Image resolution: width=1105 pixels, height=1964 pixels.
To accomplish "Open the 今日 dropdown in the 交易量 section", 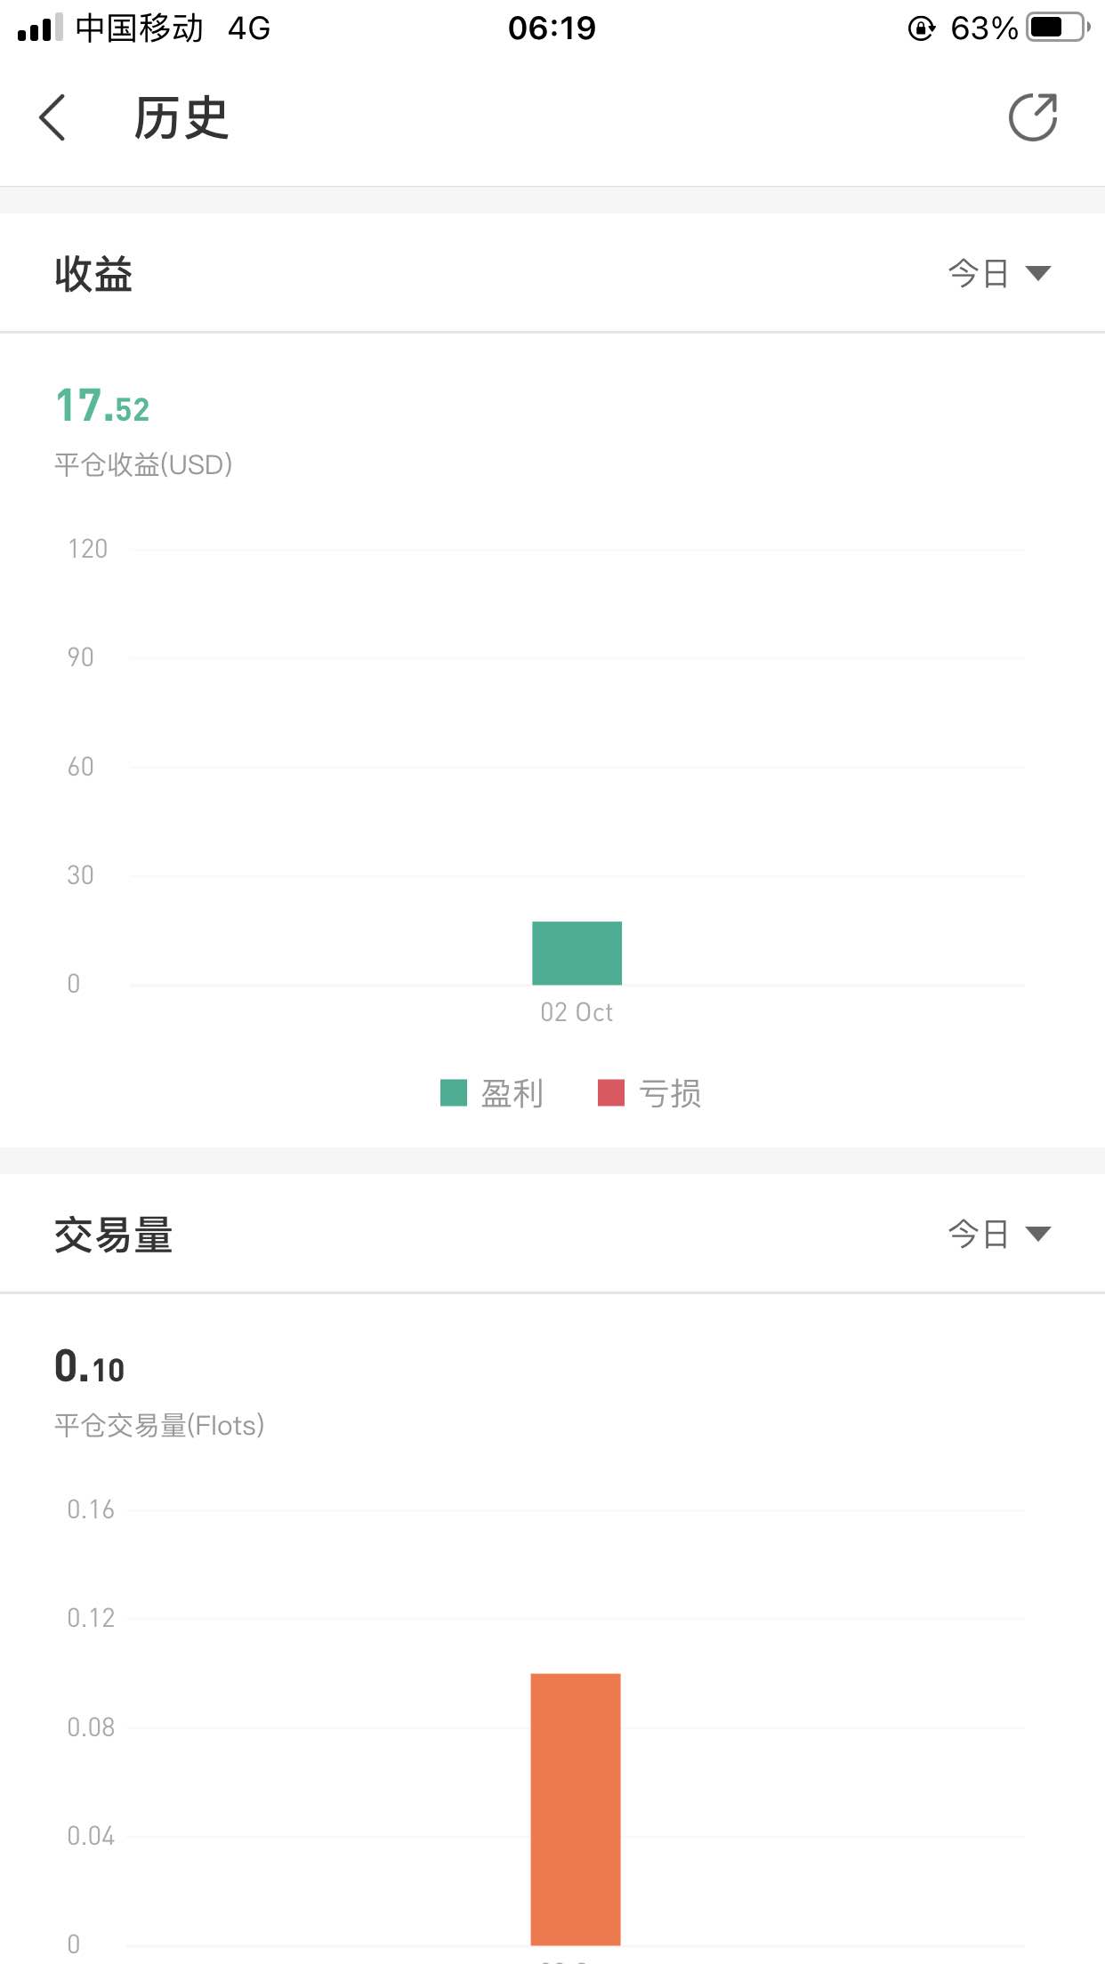I will point(999,1234).
